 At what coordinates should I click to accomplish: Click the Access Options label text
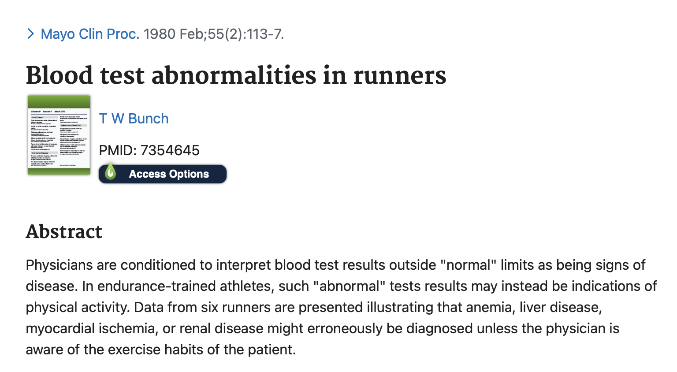169,174
